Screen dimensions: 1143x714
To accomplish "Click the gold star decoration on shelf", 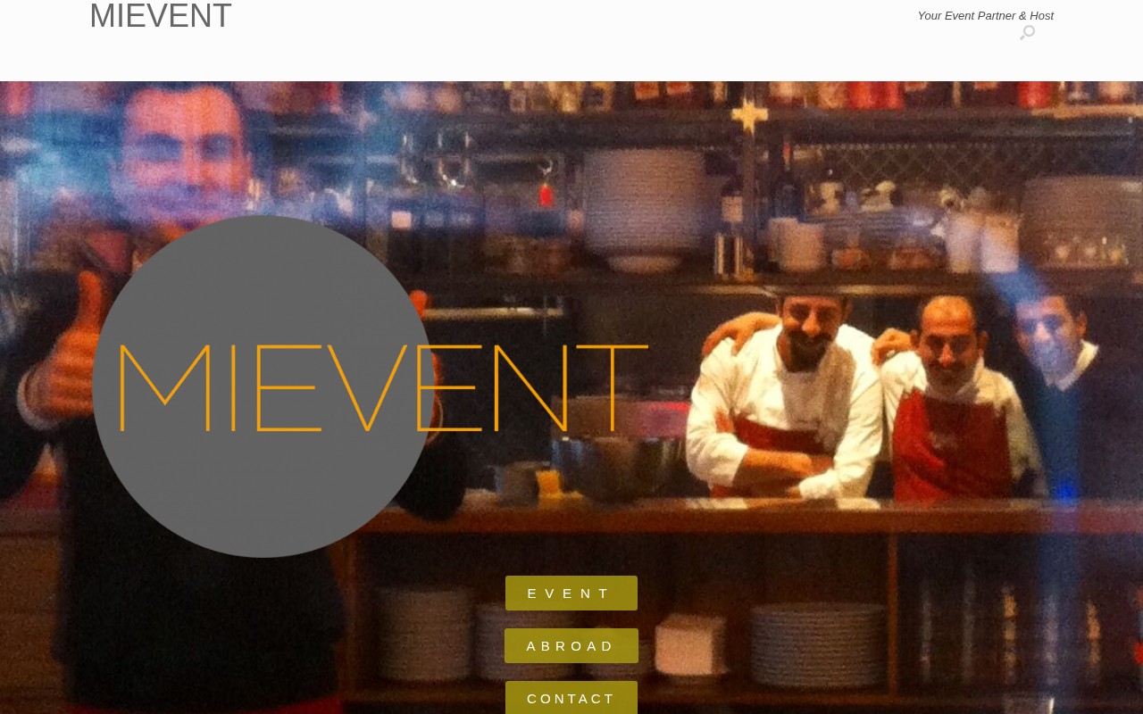I will pyautogui.click(x=748, y=114).
